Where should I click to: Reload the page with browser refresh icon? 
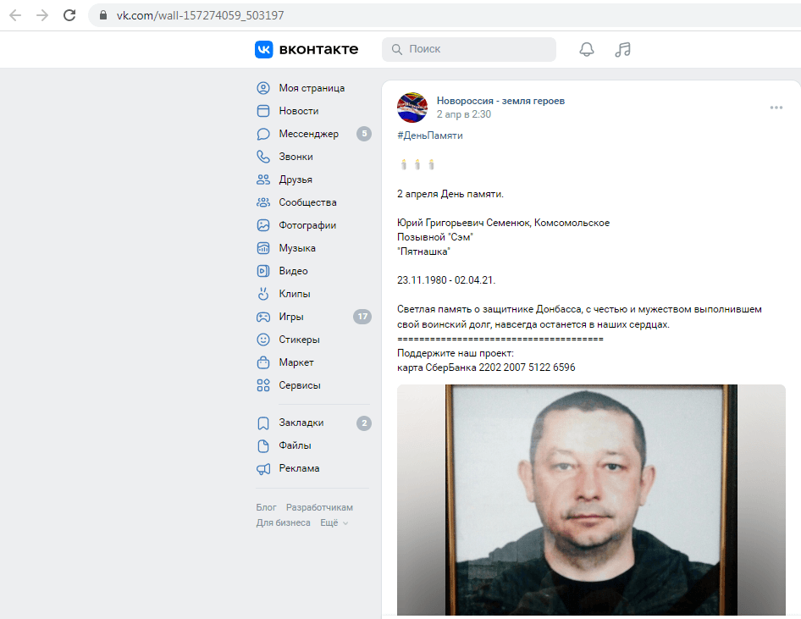(69, 15)
